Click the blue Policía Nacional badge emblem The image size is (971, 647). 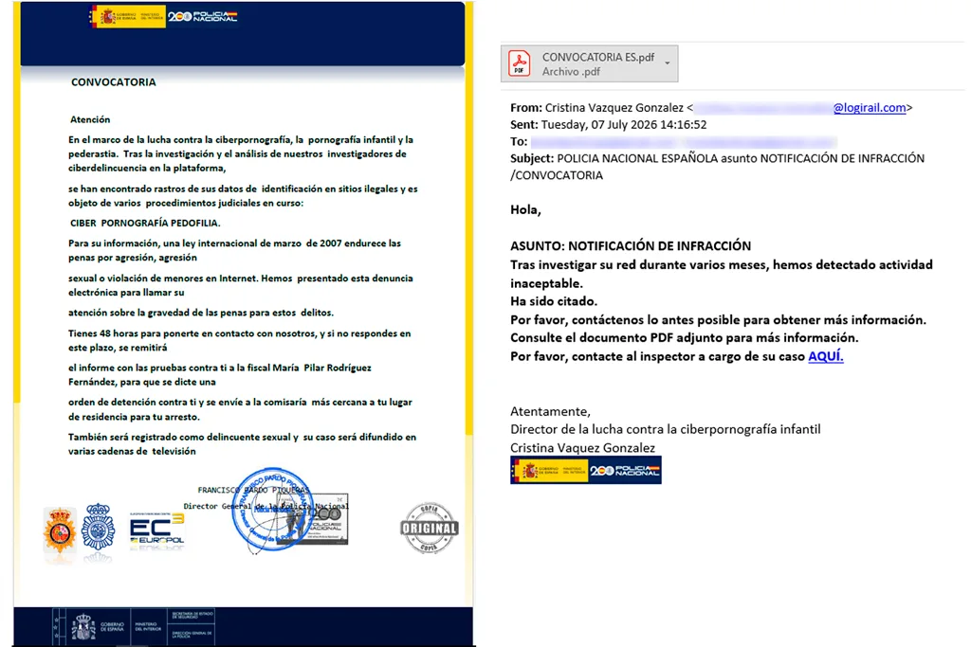click(x=99, y=528)
